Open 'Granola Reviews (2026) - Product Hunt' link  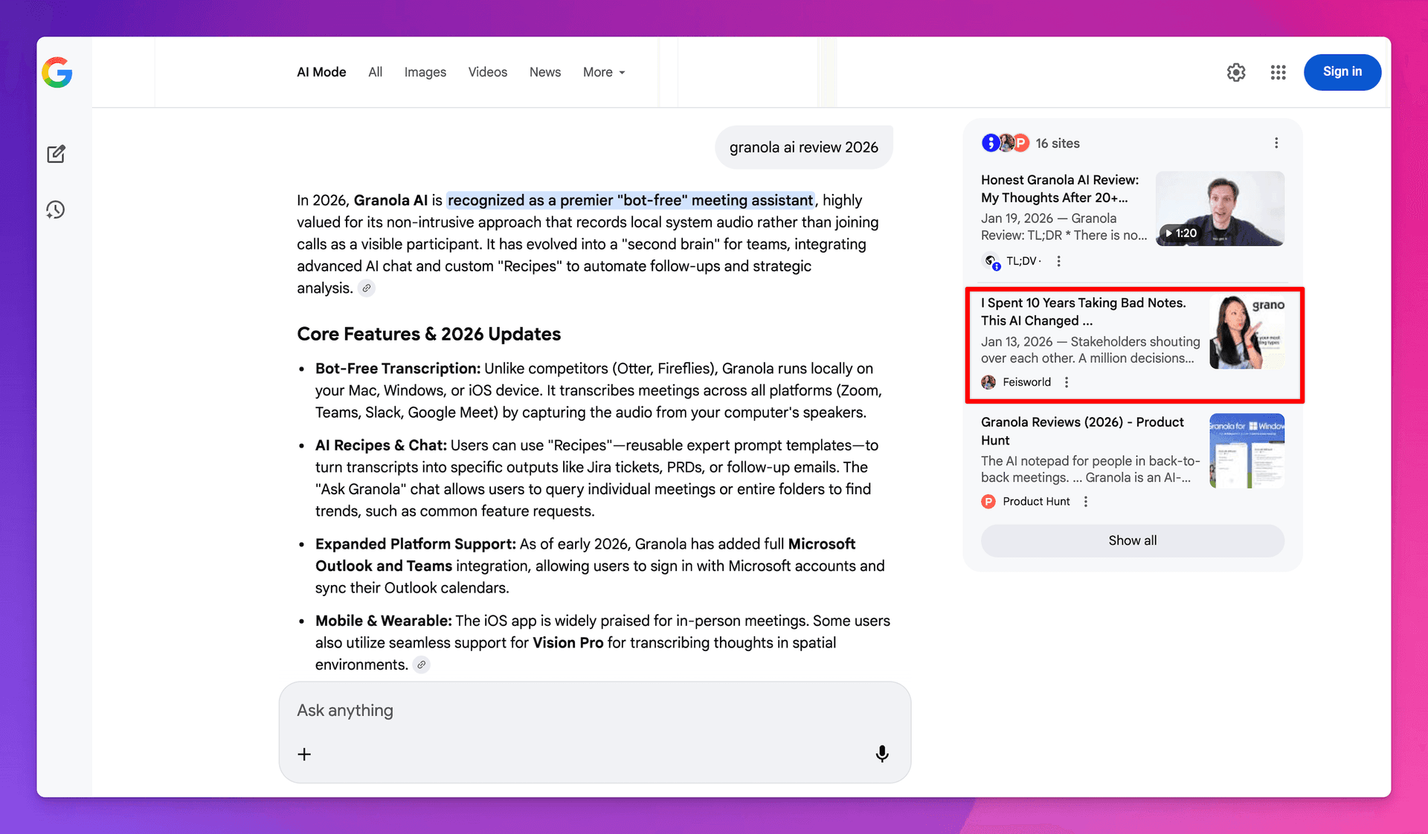(1082, 431)
